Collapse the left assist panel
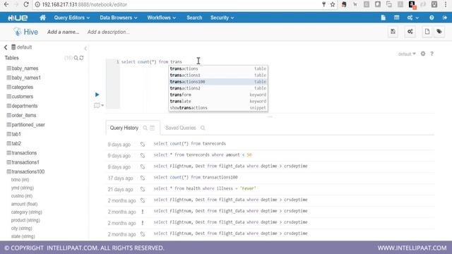Image resolution: width=452 pixels, height=254 pixels. coord(85,48)
